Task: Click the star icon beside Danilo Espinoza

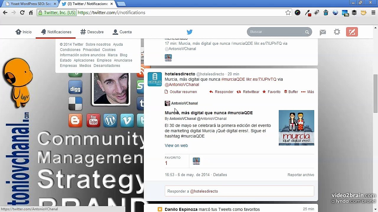Action: pyautogui.click(x=160, y=209)
